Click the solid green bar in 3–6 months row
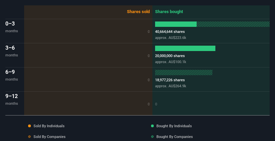The height and width of the screenshot is (141, 275). [185, 48]
